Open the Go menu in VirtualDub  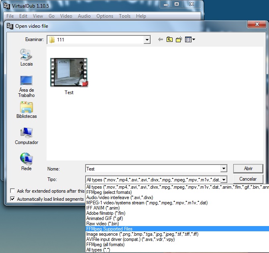click(51, 16)
